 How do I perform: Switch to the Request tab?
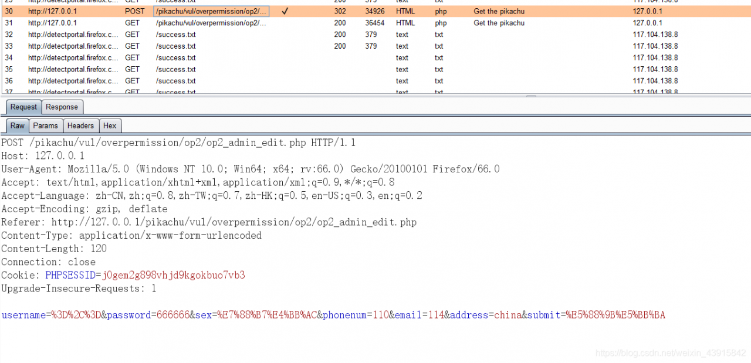[x=23, y=107]
